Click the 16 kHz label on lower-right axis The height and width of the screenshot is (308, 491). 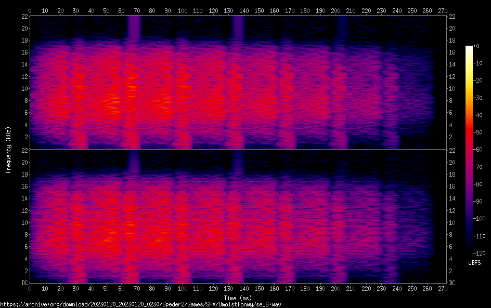pyautogui.click(x=453, y=186)
